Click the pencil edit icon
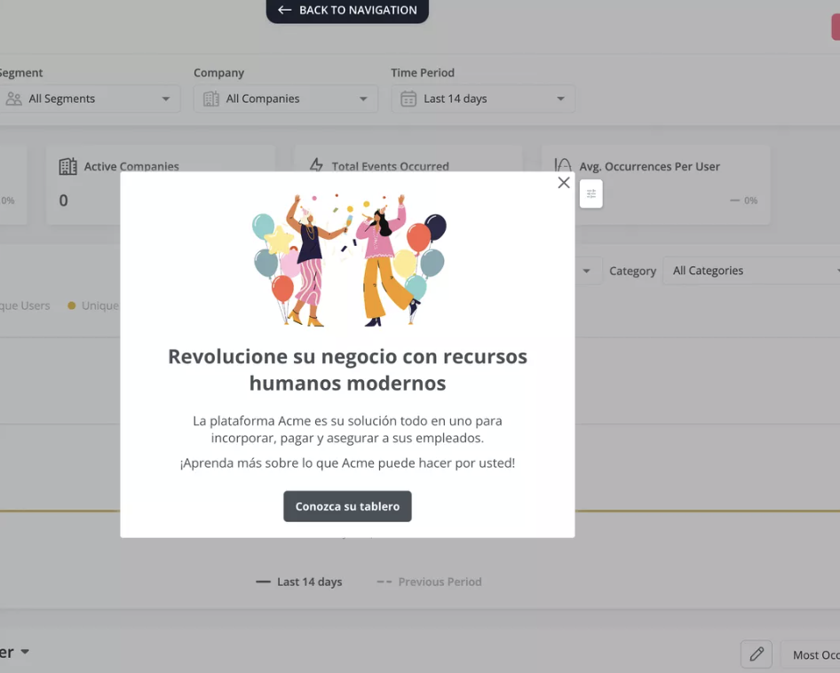This screenshot has height=673, width=840. (x=757, y=654)
